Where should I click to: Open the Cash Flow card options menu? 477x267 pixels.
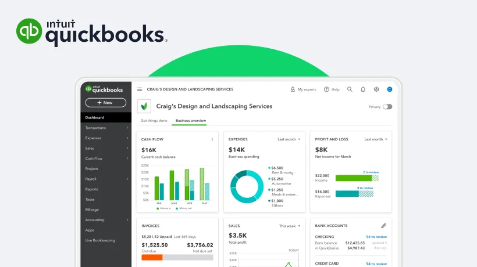[212, 139]
